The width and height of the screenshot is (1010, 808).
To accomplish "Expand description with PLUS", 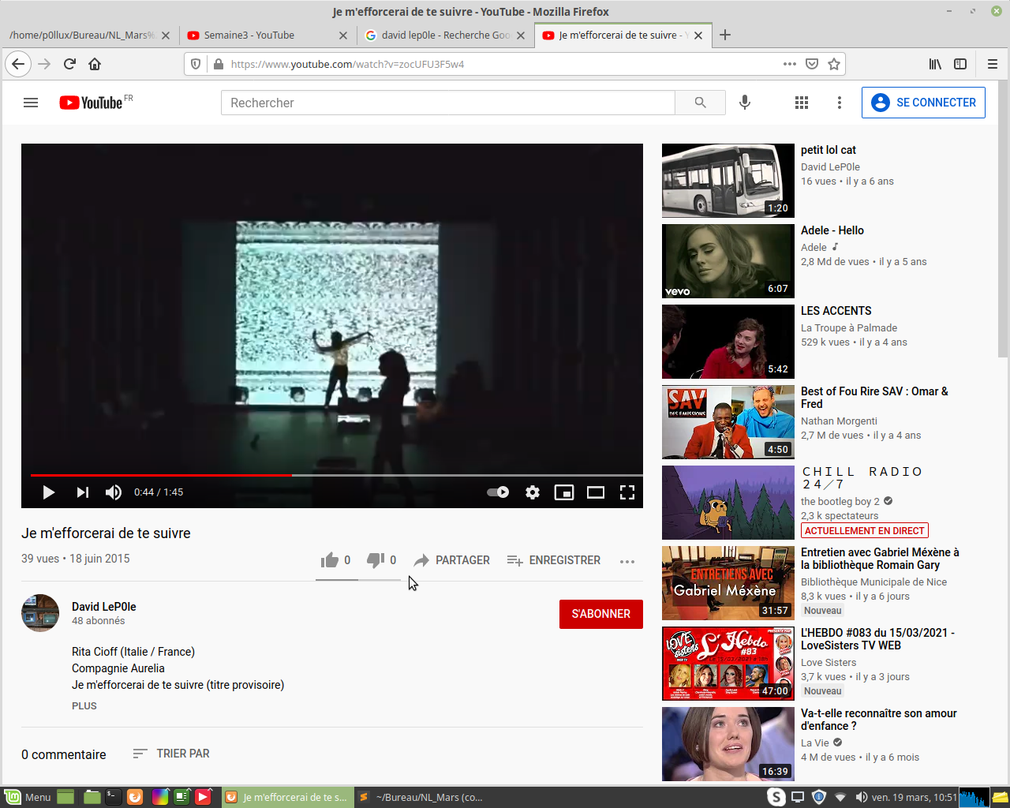I will 84,706.
